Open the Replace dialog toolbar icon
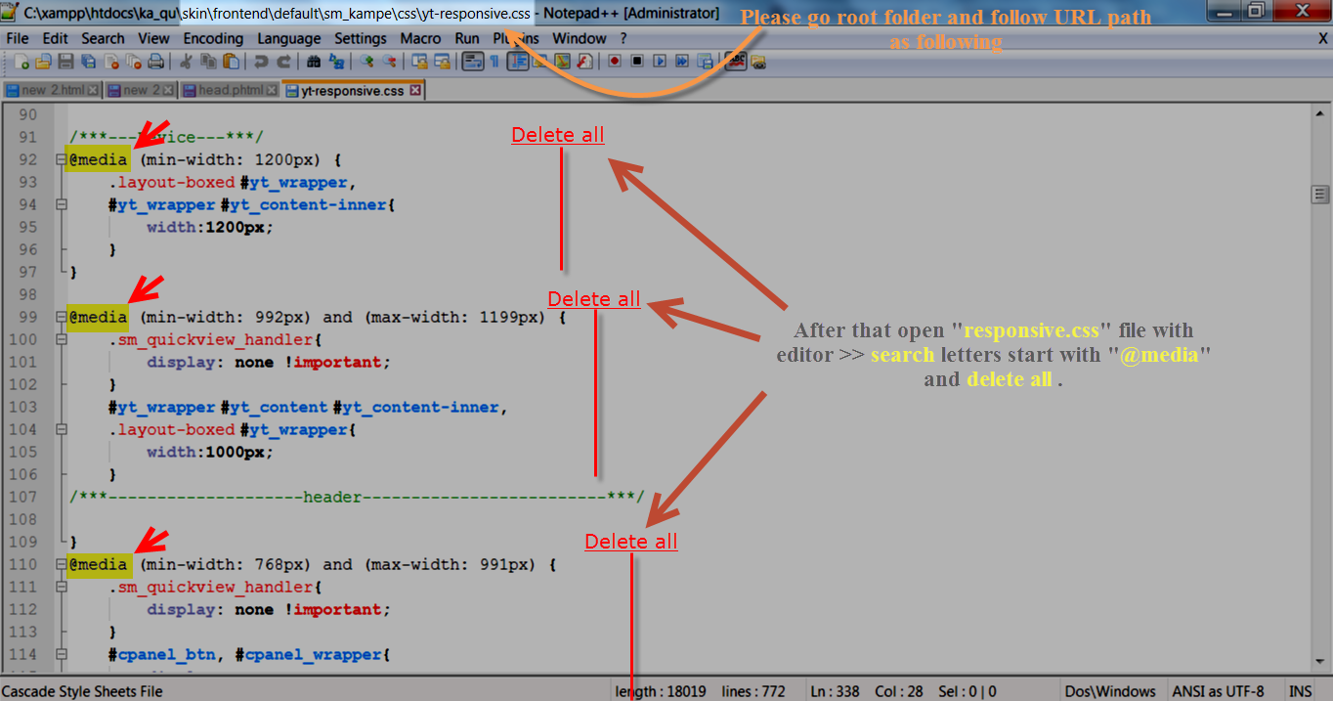 336,62
